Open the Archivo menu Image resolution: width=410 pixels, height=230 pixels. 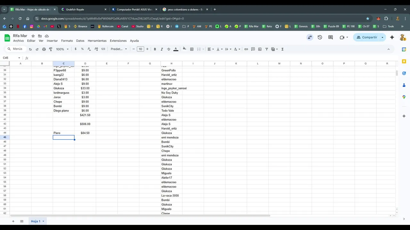tap(19, 41)
